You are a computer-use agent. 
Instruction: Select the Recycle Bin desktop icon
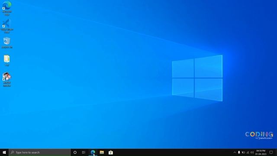point(7,42)
